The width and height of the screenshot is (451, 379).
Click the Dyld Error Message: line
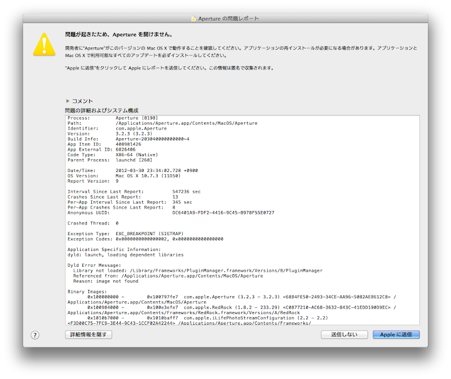pos(94,266)
